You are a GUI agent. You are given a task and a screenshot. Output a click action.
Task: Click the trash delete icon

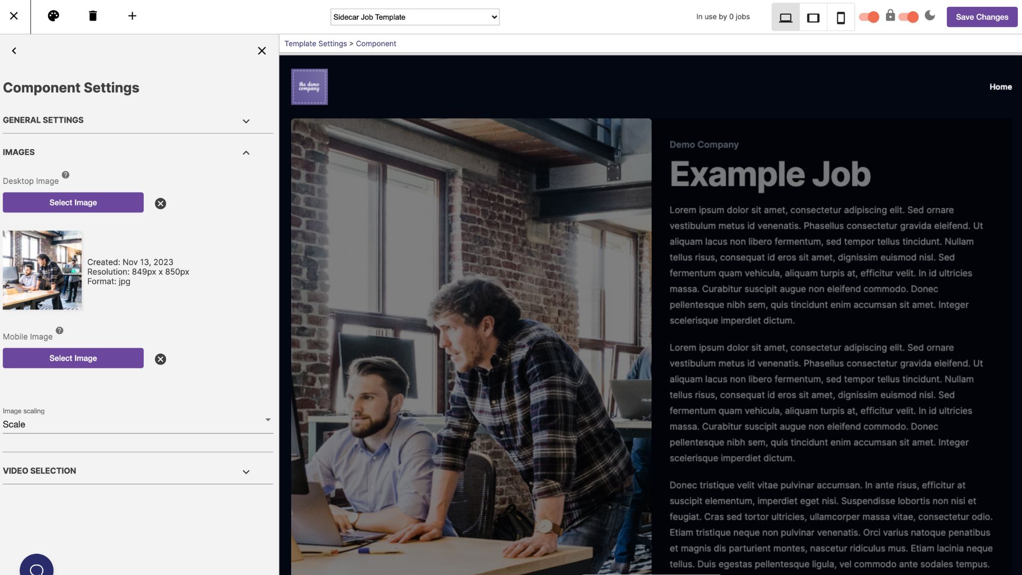pyautogui.click(x=93, y=16)
